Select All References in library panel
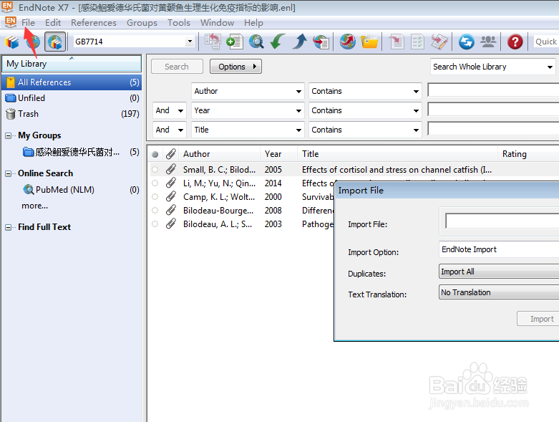559x422 pixels. point(72,82)
